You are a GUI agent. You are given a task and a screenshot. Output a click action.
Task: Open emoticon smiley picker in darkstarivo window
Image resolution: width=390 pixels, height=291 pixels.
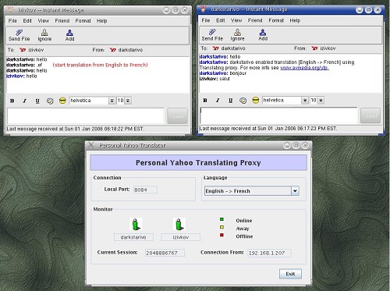(x=256, y=100)
